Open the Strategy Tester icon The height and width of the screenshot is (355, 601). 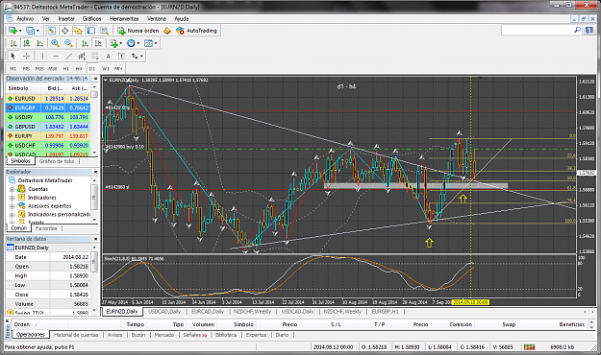[104, 31]
